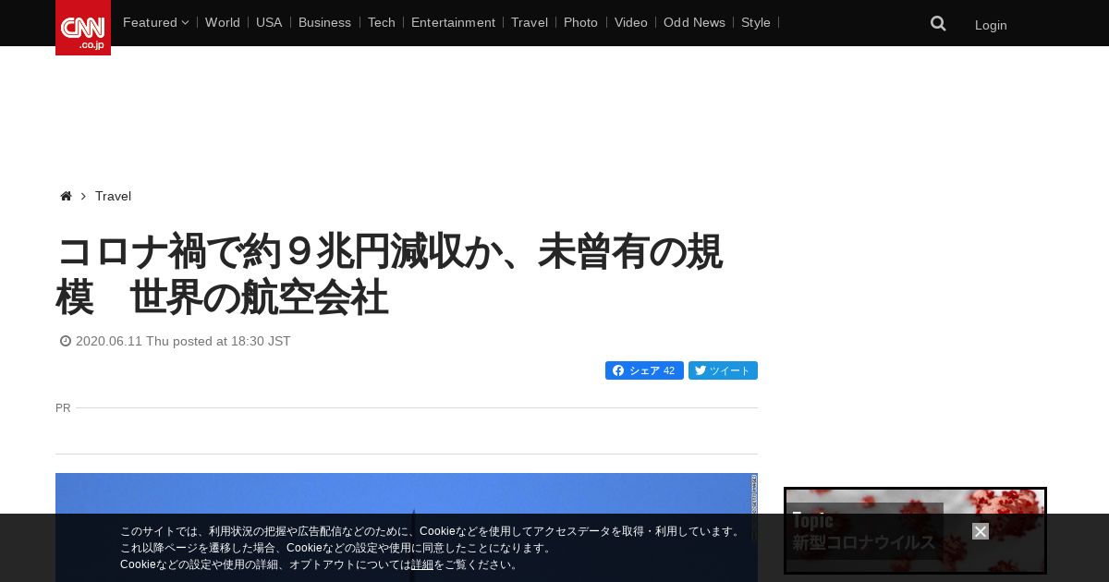Image resolution: width=1109 pixels, height=582 pixels.
Task: Tweet the article with ツイート button
Action: tap(723, 370)
